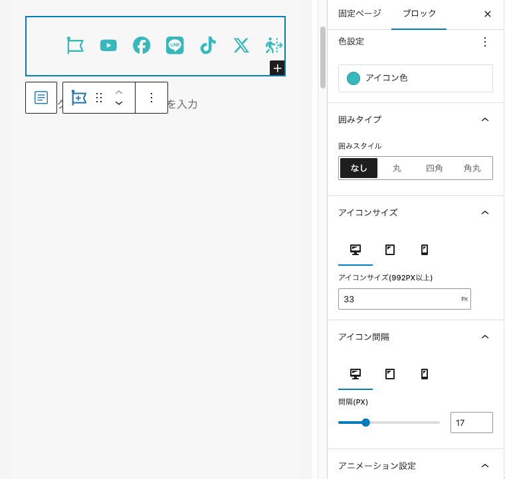Choose the 角丸 border style

tap(472, 168)
